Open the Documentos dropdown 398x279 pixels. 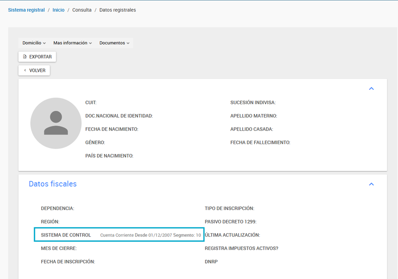click(114, 43)
